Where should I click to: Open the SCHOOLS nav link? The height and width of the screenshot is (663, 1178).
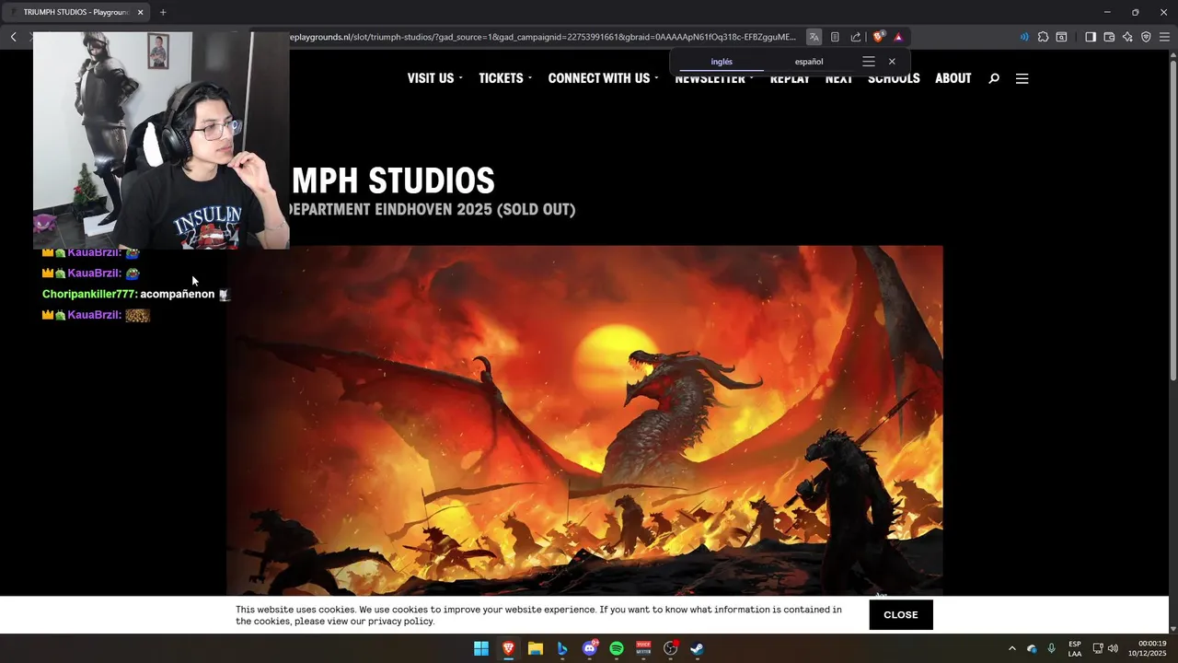point(894,78)
